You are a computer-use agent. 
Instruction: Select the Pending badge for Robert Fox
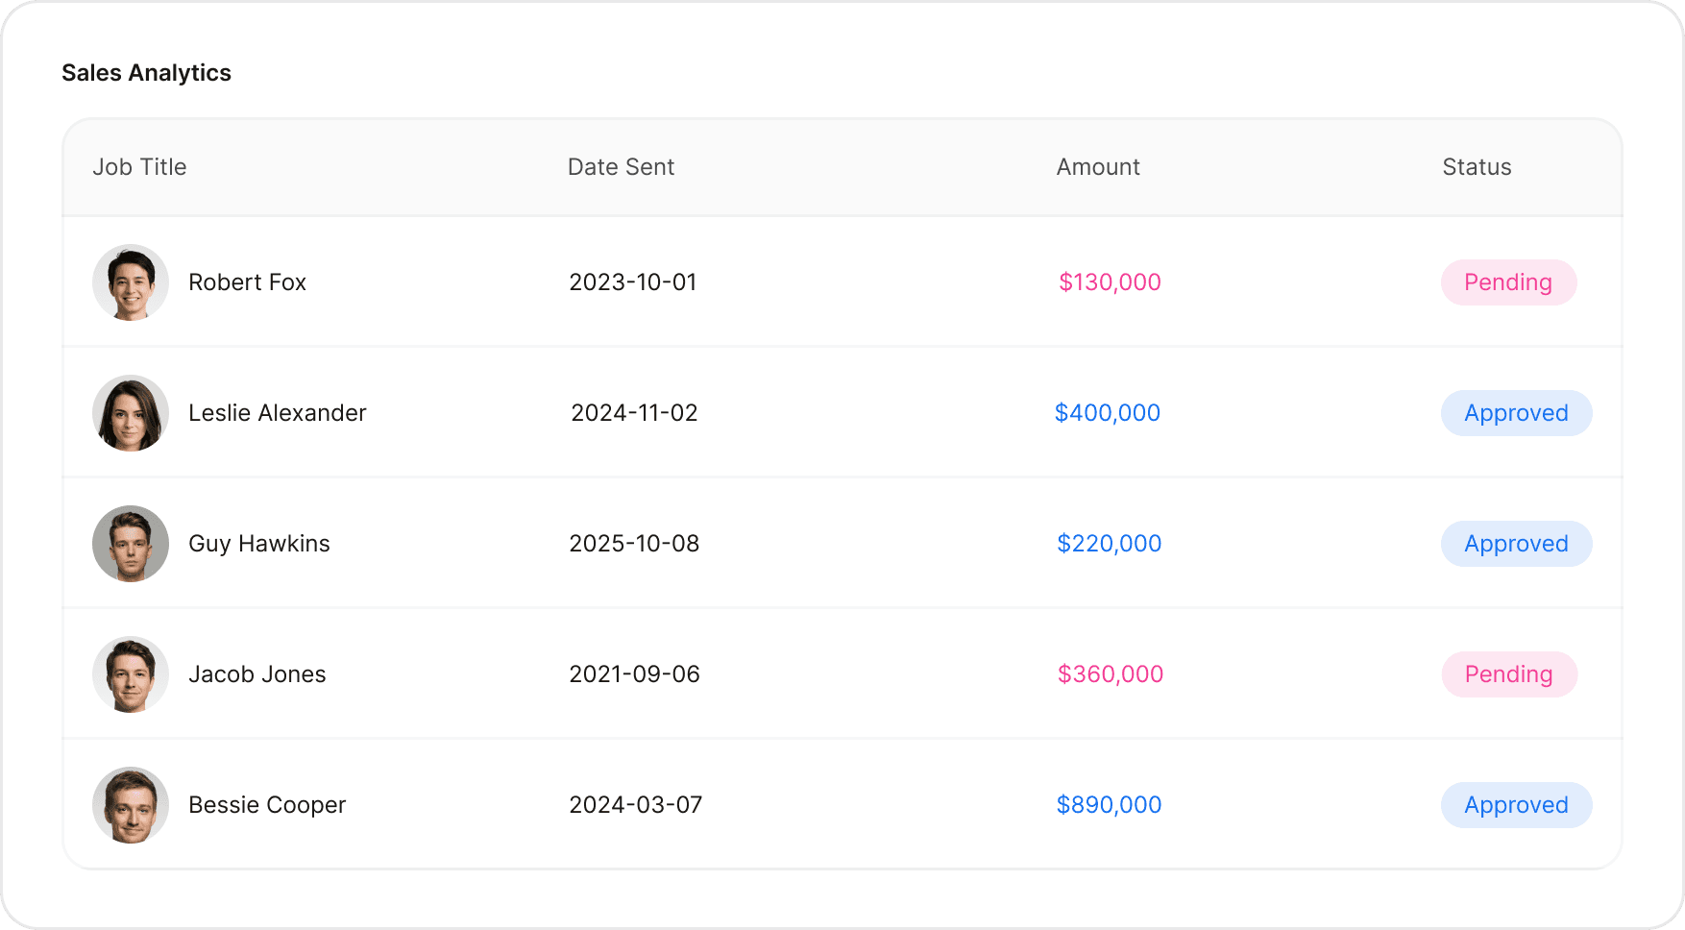click(x=1508, y=282)
